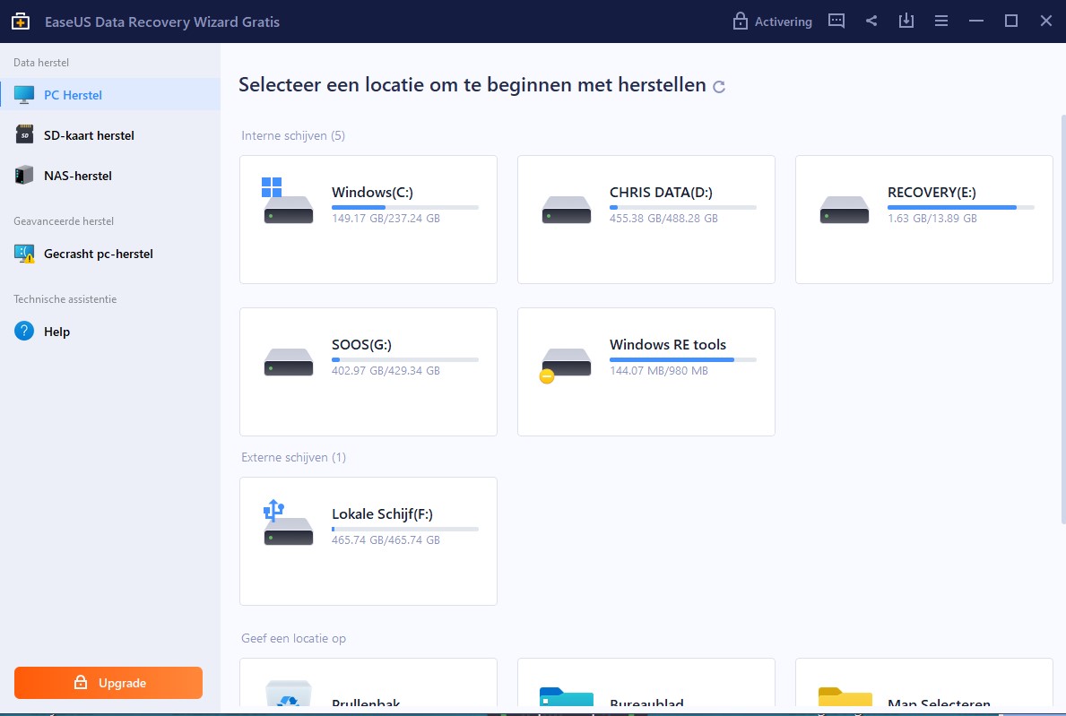Select the Windows(C:) drive card

point(368,220)
